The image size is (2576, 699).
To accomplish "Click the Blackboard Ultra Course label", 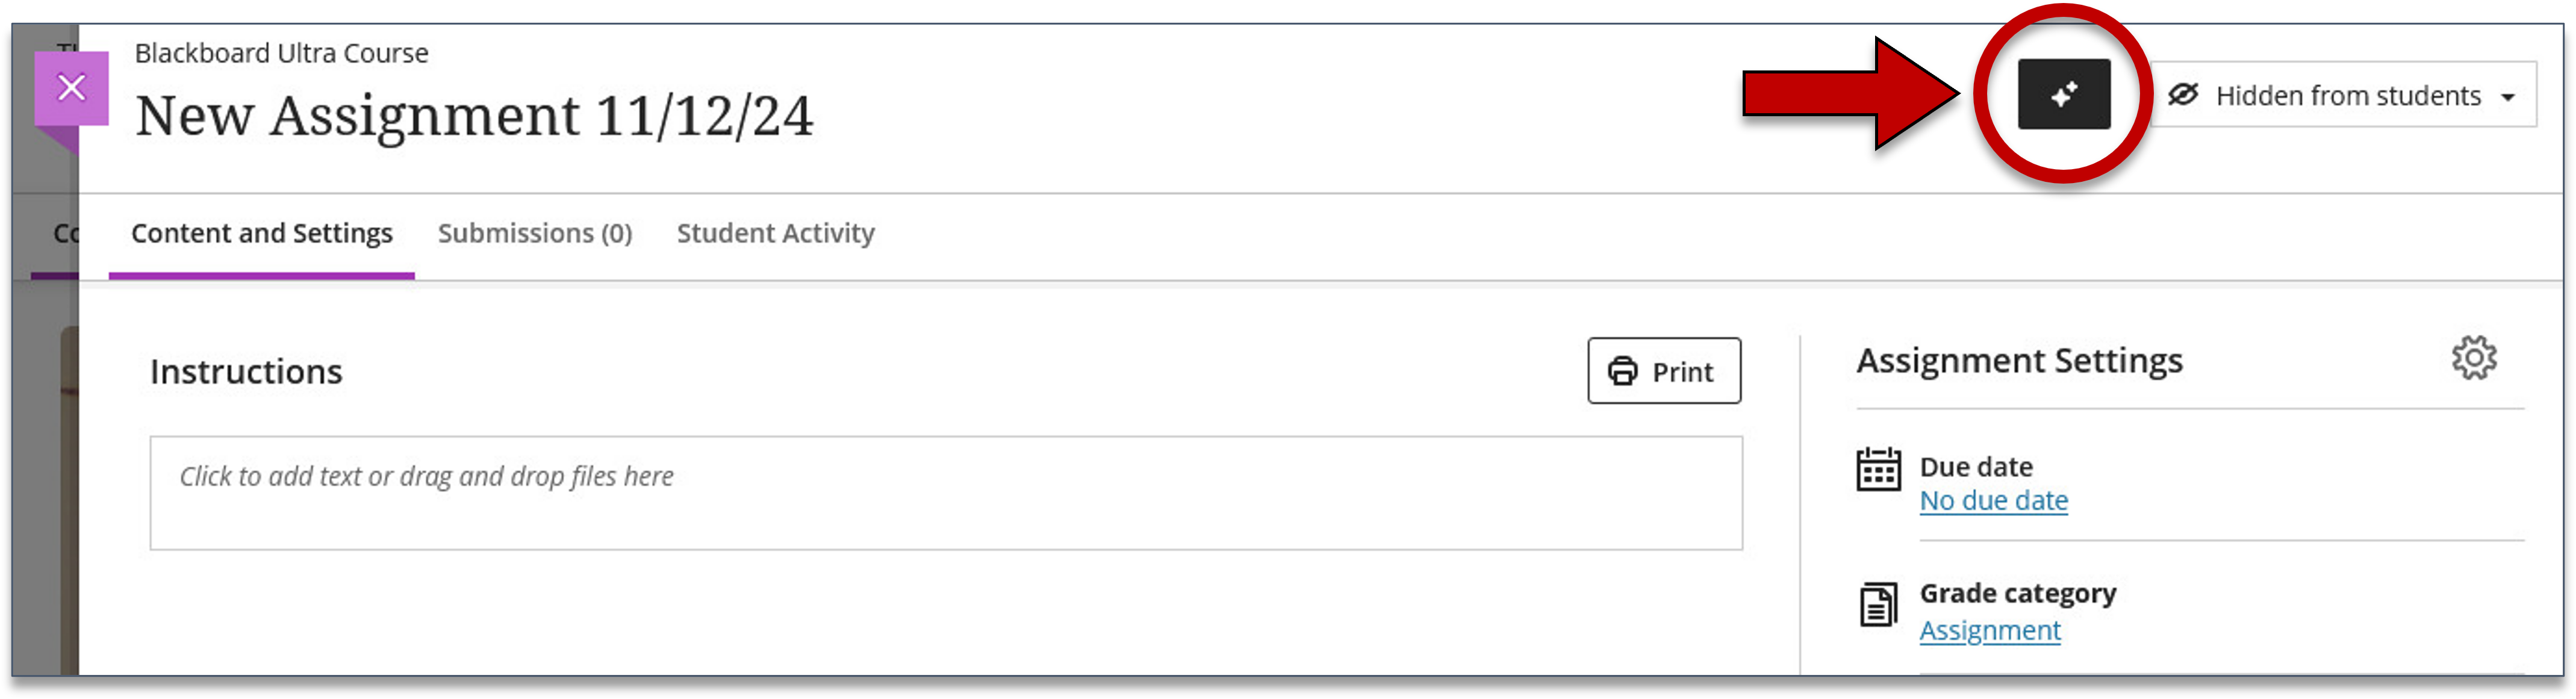I will (282, 53).
